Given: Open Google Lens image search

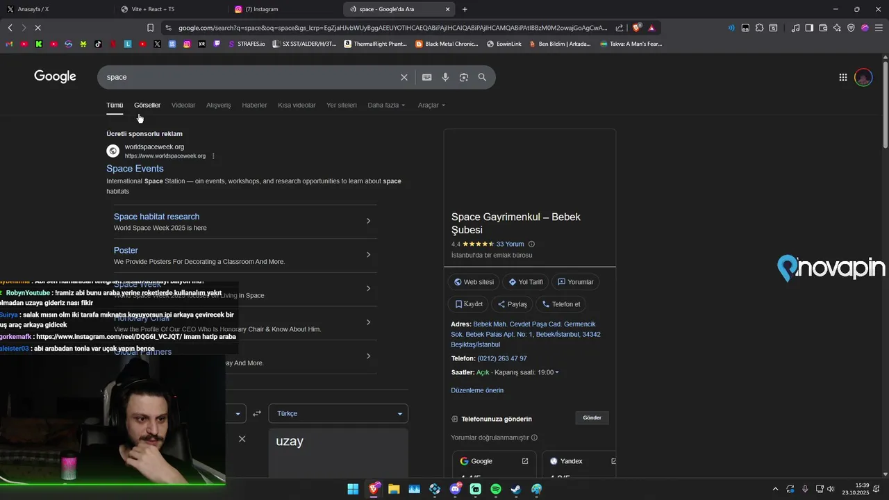Looking at the screenshot, I should (x=464, y=77).
